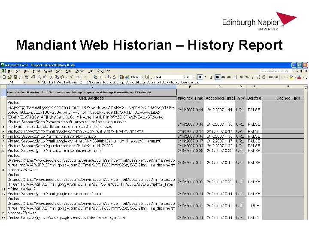Click the Cut scissors icon
This screenshot has height=231, width=309.
[51, 77]
